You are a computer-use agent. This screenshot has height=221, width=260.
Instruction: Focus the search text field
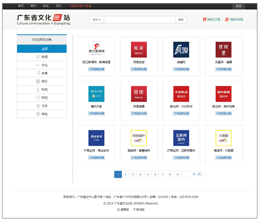pos(140,20)
